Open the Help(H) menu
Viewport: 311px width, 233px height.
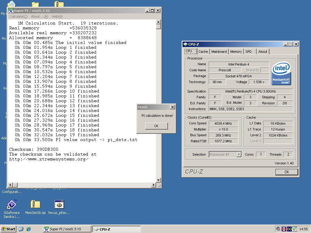pos(57,16)
